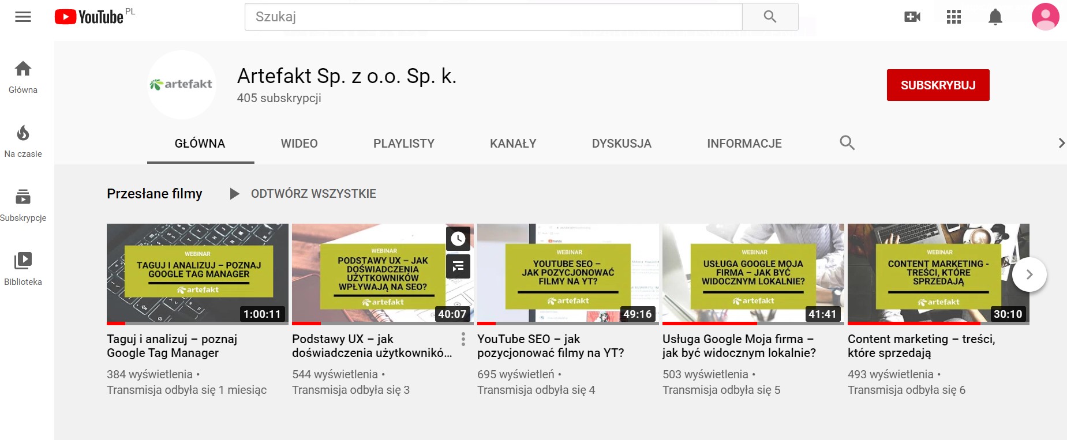Go to Główna in the sidebar
Image resolution: width=1067 pixels, height=440 pixels.
click(x=23, y=77)
